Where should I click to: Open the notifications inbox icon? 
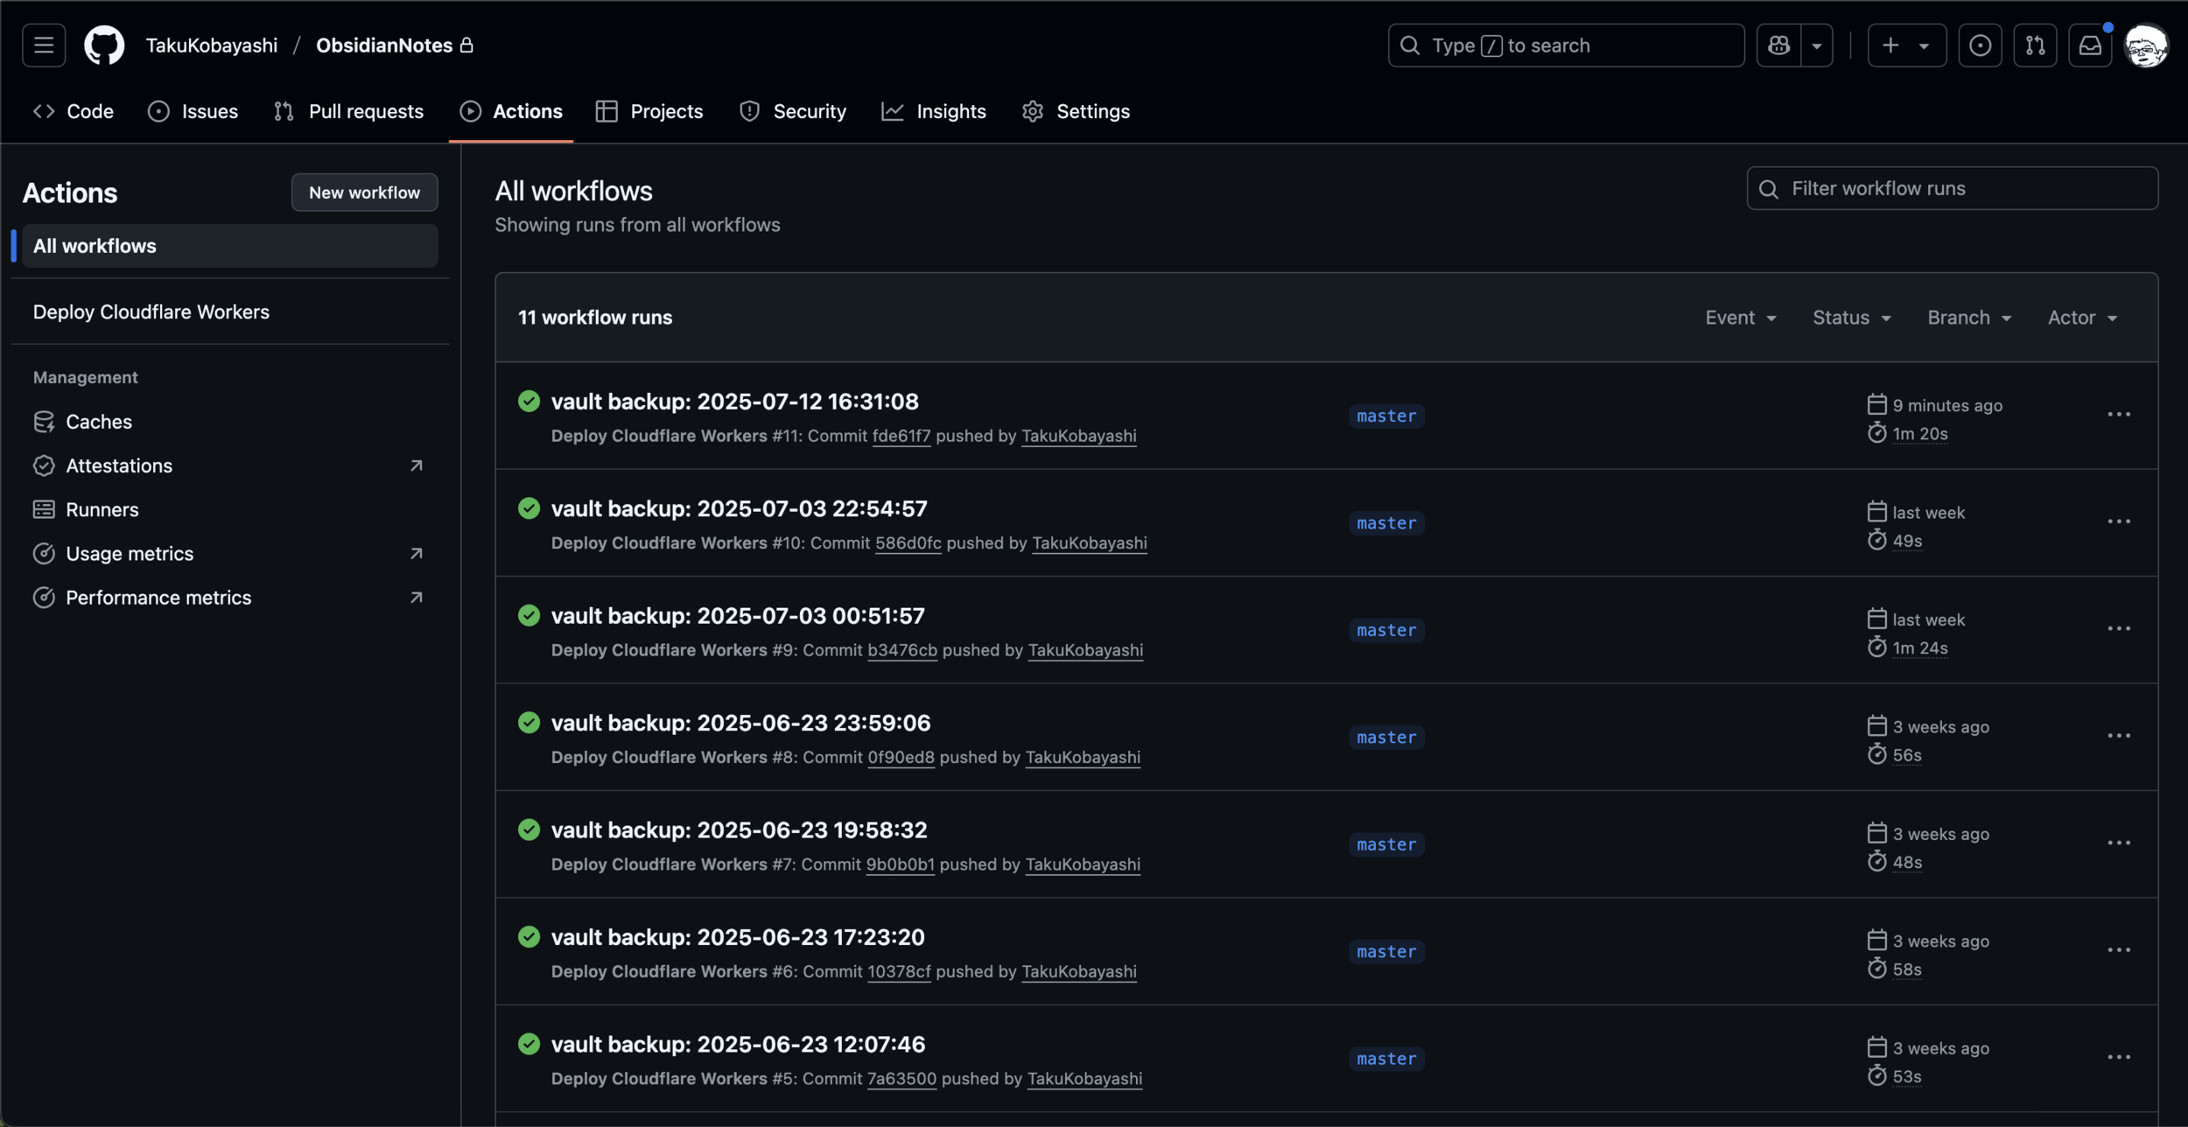click(2090, 45)
